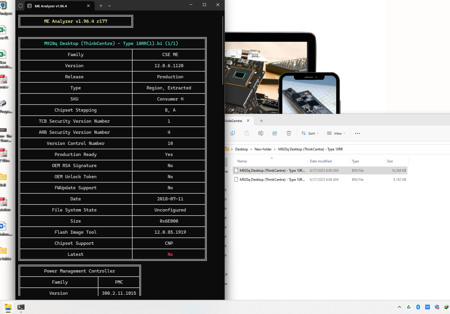Click the red 'No' in the Latest row
This screenshot has height=314, width=450.
click(x=170, y=254)
